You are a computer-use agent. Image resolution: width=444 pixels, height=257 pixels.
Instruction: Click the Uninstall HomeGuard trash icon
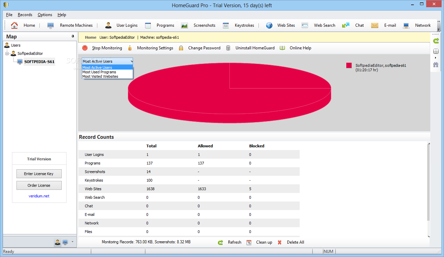[228, 48]
